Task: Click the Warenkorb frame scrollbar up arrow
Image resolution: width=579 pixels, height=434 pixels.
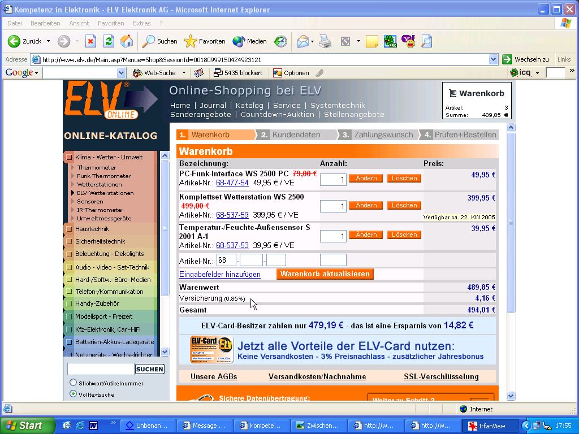Action: coord(511,128)
